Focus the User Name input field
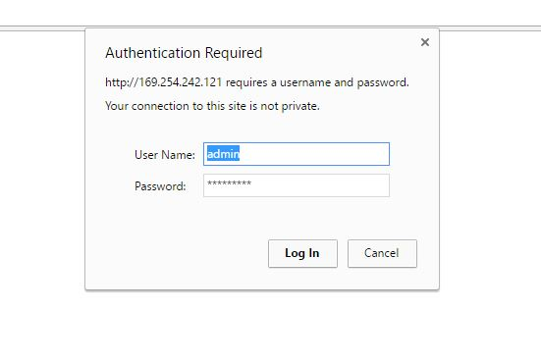The image size is (541, 363). (x=297, y=154)
